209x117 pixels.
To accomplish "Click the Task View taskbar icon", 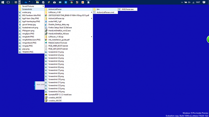I will [8, 2].
